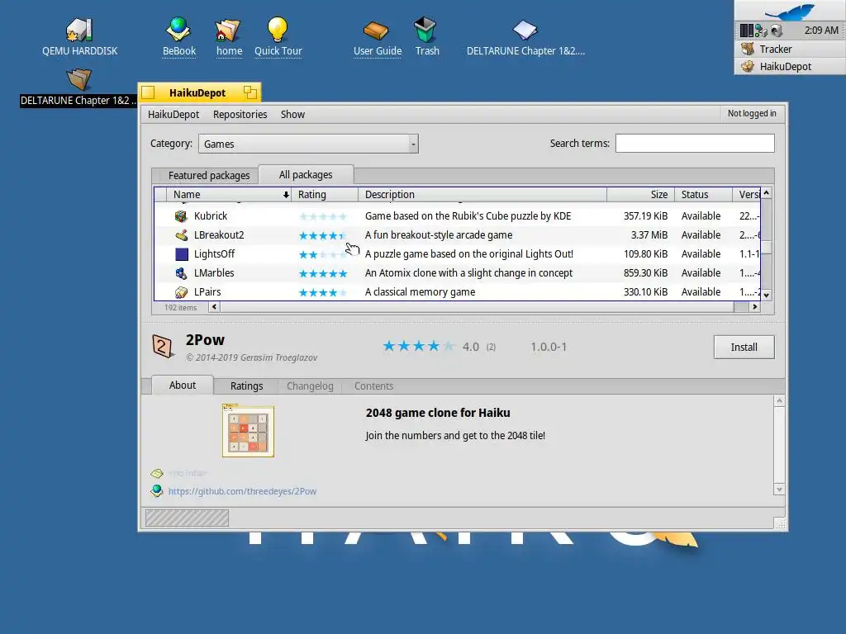Click the window resize corner grip
Screen dimensions: 846x634
tap(780, 524)
